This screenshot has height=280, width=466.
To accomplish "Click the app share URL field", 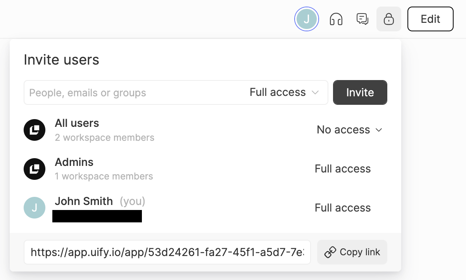I will [167, 253].
